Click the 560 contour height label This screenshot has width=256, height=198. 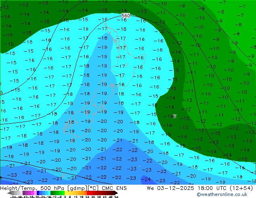(x=126, y=15)
